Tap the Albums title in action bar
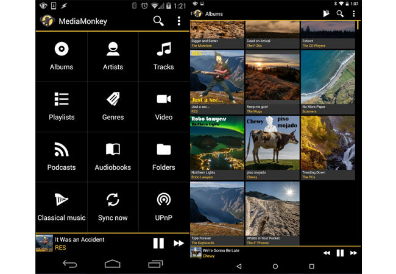 [214, 14]
